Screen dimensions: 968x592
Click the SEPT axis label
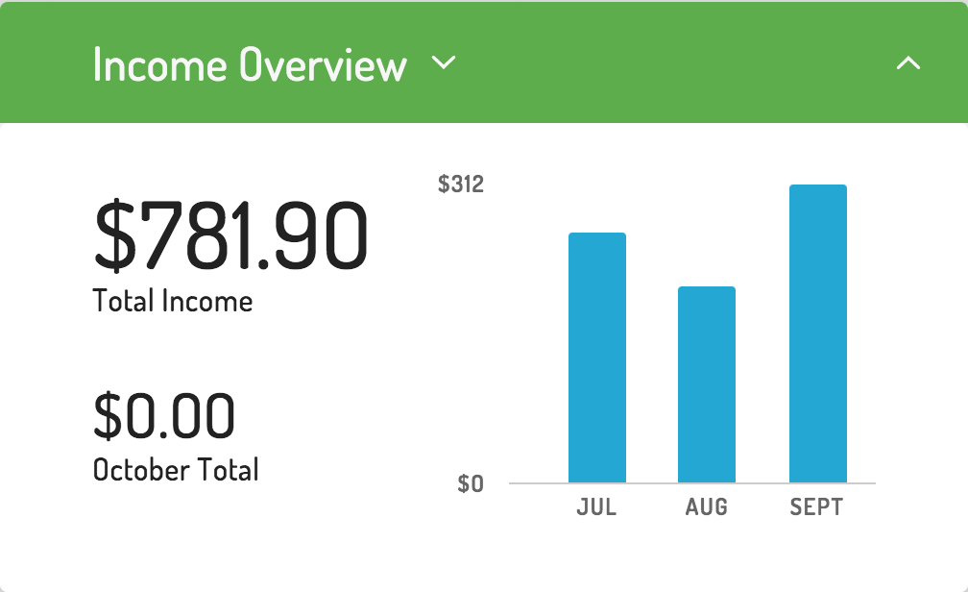click(x=816, y=507)
